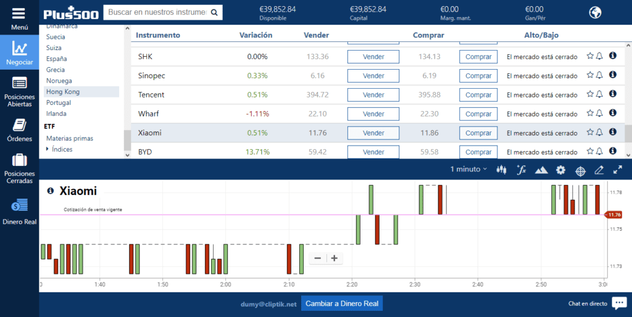The width and height of the screenshot is (632, 317).
Task: Click Comprar button for Xiaomi
Action: 478,133
